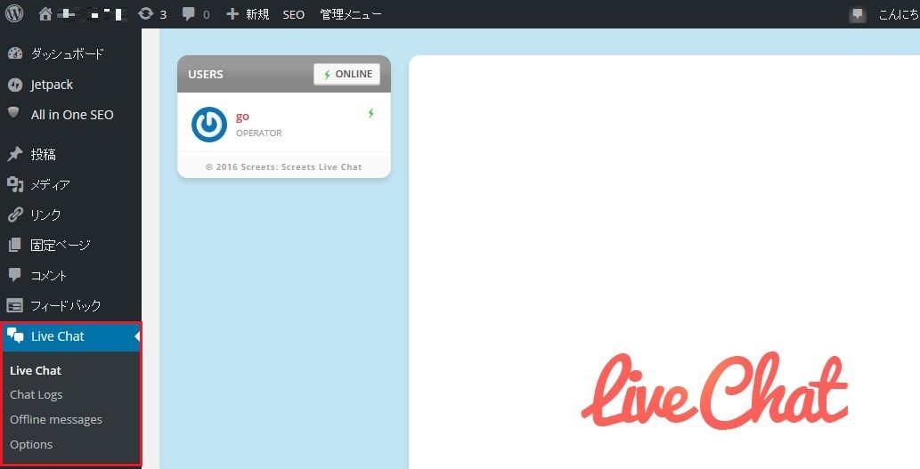920x469 pixels.
Task: Click the green lightning status icon beside go
Action: (370, 113)
